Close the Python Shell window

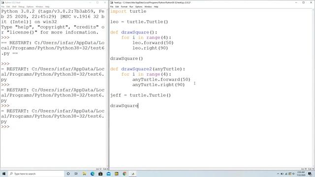105,2
